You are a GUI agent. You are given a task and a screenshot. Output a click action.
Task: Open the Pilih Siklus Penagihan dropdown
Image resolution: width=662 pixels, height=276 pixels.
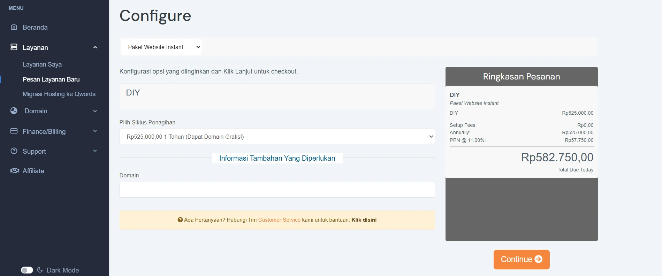[x=277, y=137]
